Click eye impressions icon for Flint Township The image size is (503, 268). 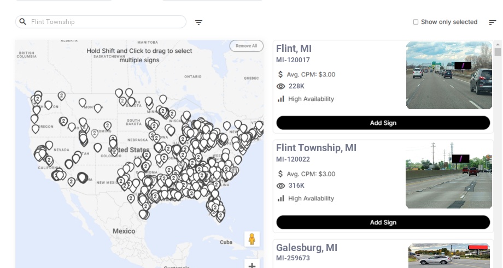pos(281,186)
